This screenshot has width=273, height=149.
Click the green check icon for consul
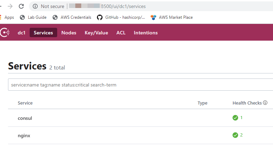235,118
